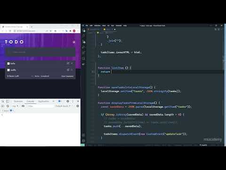Open VS Code Manage gear icon
The image size is (226, 170).
coord(84,141)
